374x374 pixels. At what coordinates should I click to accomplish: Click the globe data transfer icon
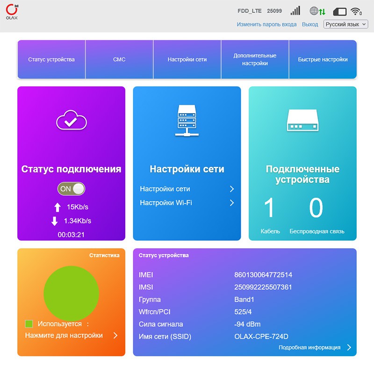317,11
